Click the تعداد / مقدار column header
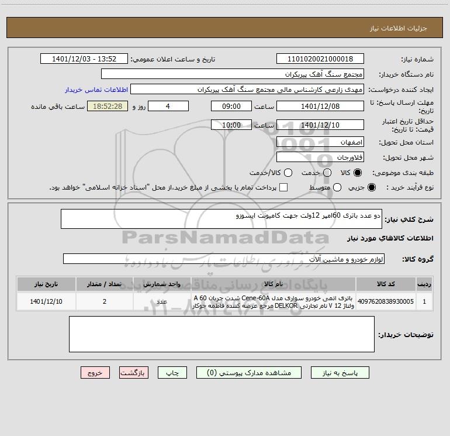Screen dimensions: 450x436 point(105,284)
